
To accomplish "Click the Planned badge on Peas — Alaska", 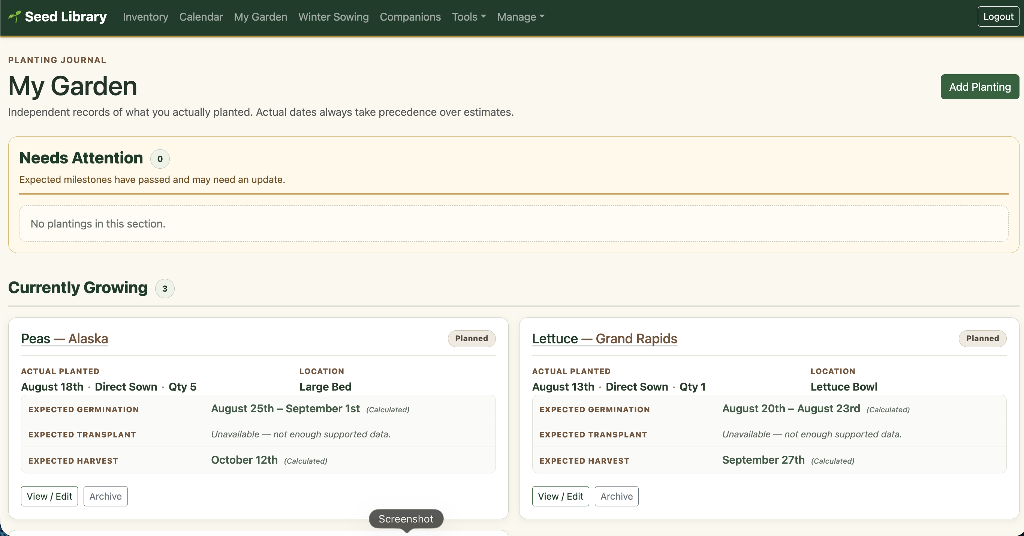I will [x=472, y=338].
